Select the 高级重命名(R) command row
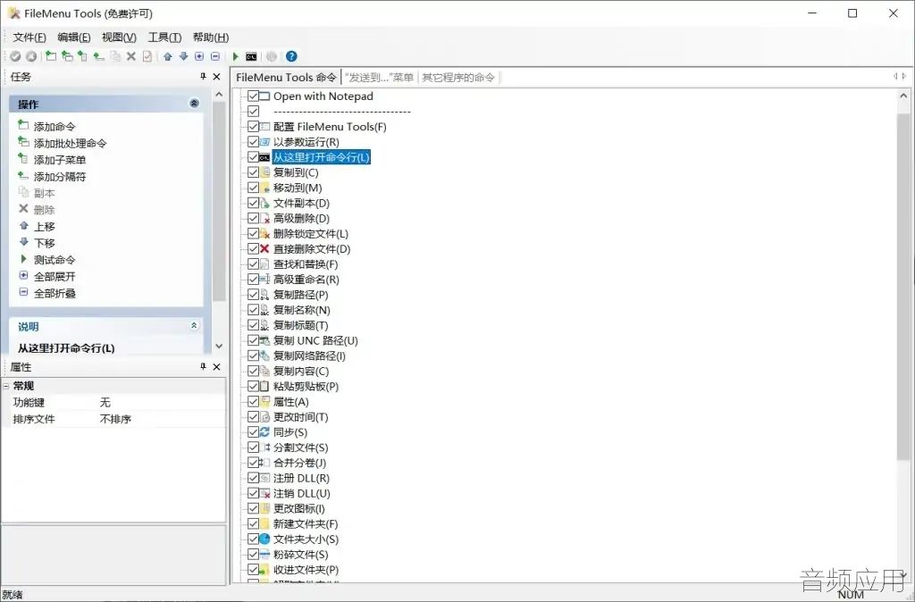This screenshot has height=602, width=915. [x=306, y=280]
